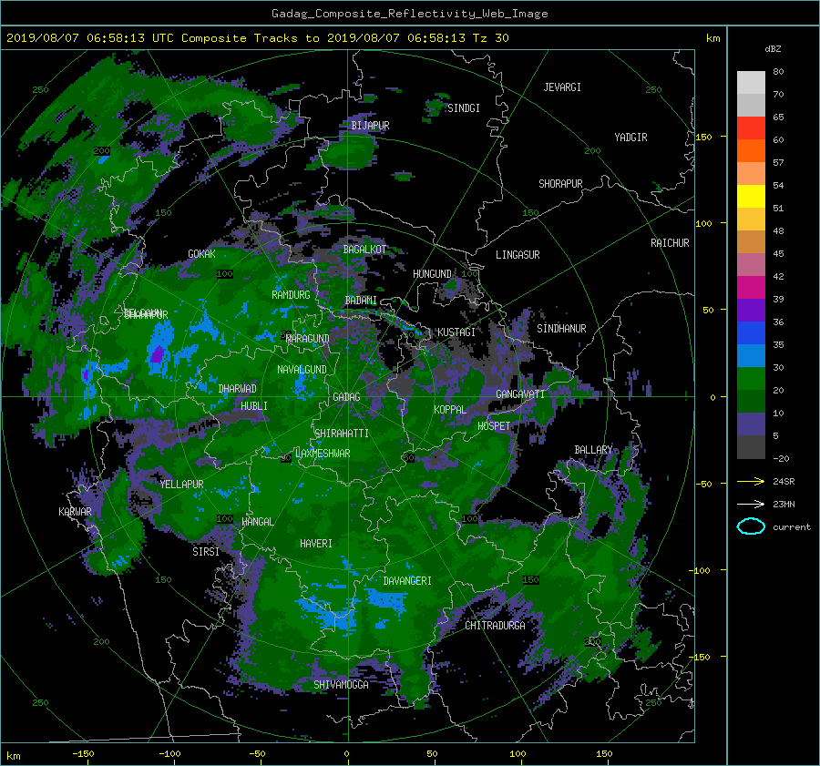This screenshot has width=820, height=766.
Task: Click the KUSTAGI city label
Action: coord(456,332)
